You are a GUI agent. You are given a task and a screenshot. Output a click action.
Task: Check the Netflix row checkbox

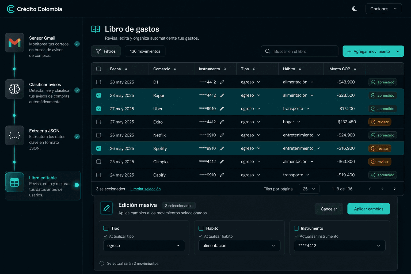[99, 135]
